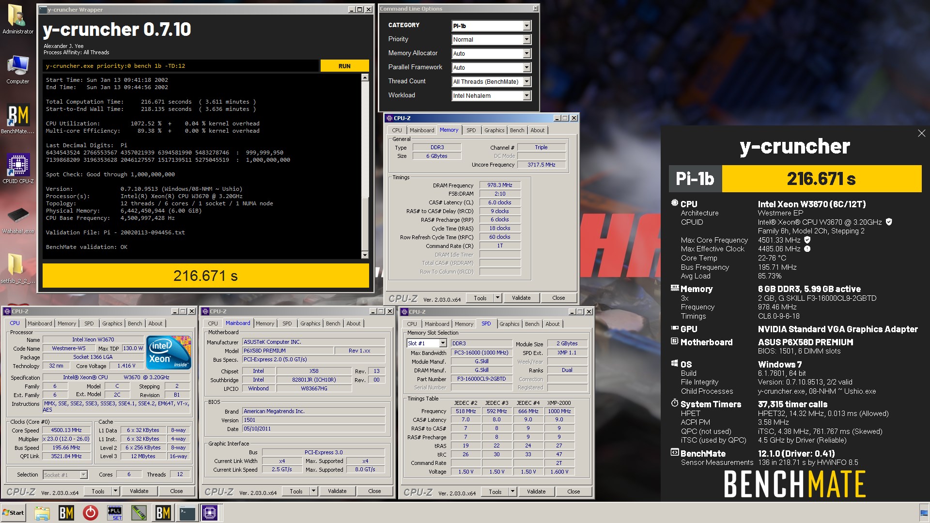Viewport: 930px width, 523px height.
Task: Launch the CPUID CPU-Z desktop shortcut
Action: pos(17,169)
